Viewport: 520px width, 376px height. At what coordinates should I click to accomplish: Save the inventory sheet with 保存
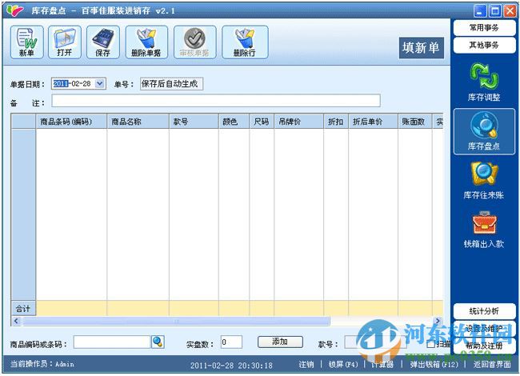[x=103, y=42]
